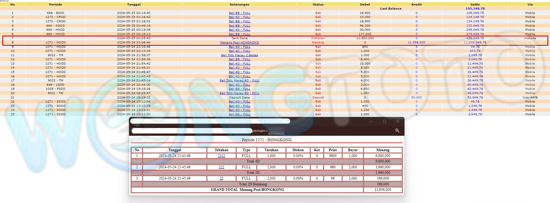
Task: Open Beli BB - FULL for 696 - BIOD
Action: (x=239, y=13)
